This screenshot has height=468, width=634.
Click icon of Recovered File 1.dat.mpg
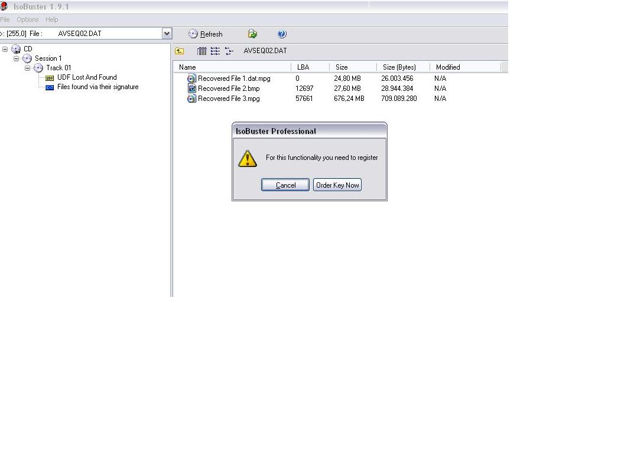[x=191, y=78]
